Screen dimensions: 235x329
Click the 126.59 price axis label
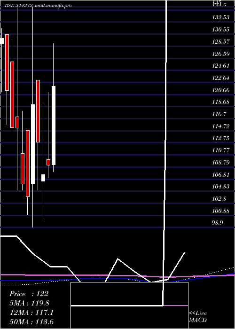coord(221,54)
